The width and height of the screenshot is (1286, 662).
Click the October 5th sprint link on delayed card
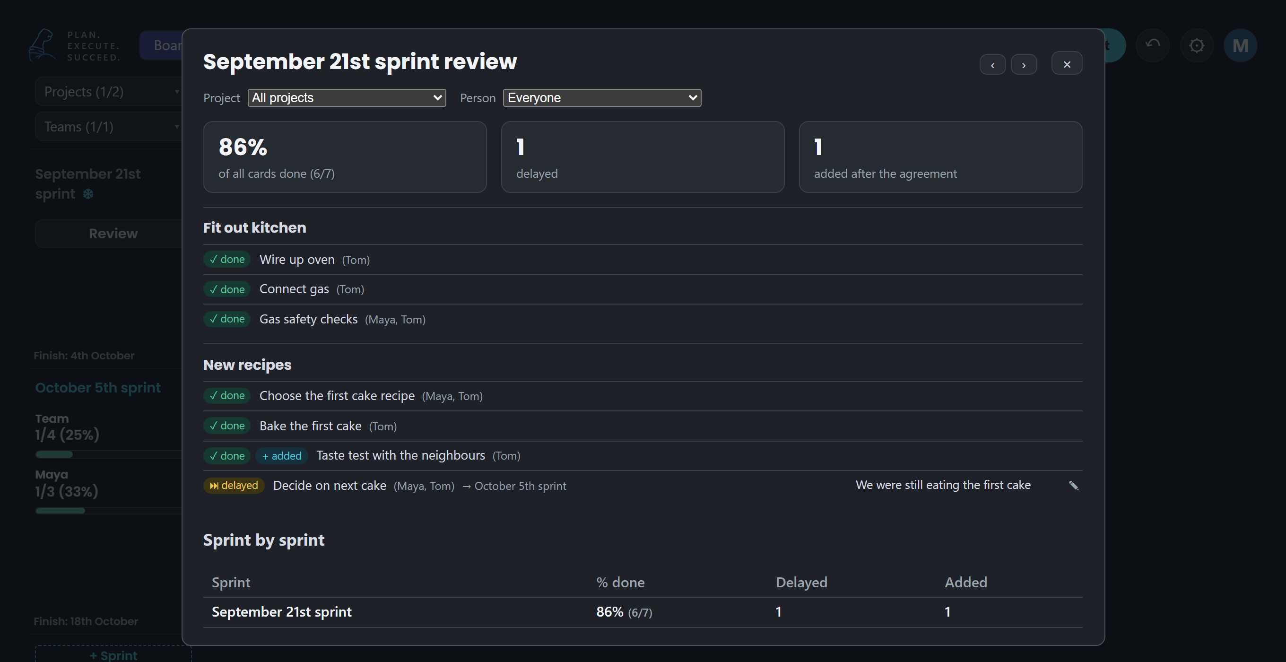(x=520, y=486)
